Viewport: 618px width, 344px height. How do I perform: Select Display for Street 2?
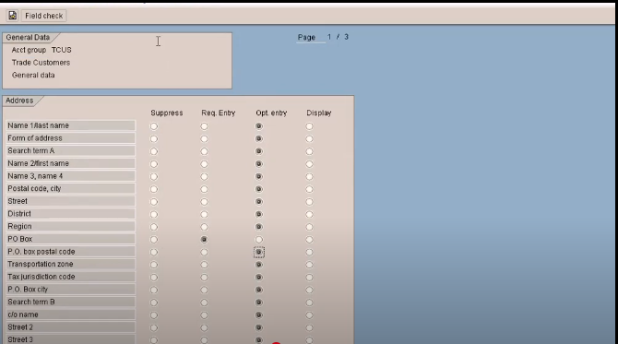click(309, 327)
